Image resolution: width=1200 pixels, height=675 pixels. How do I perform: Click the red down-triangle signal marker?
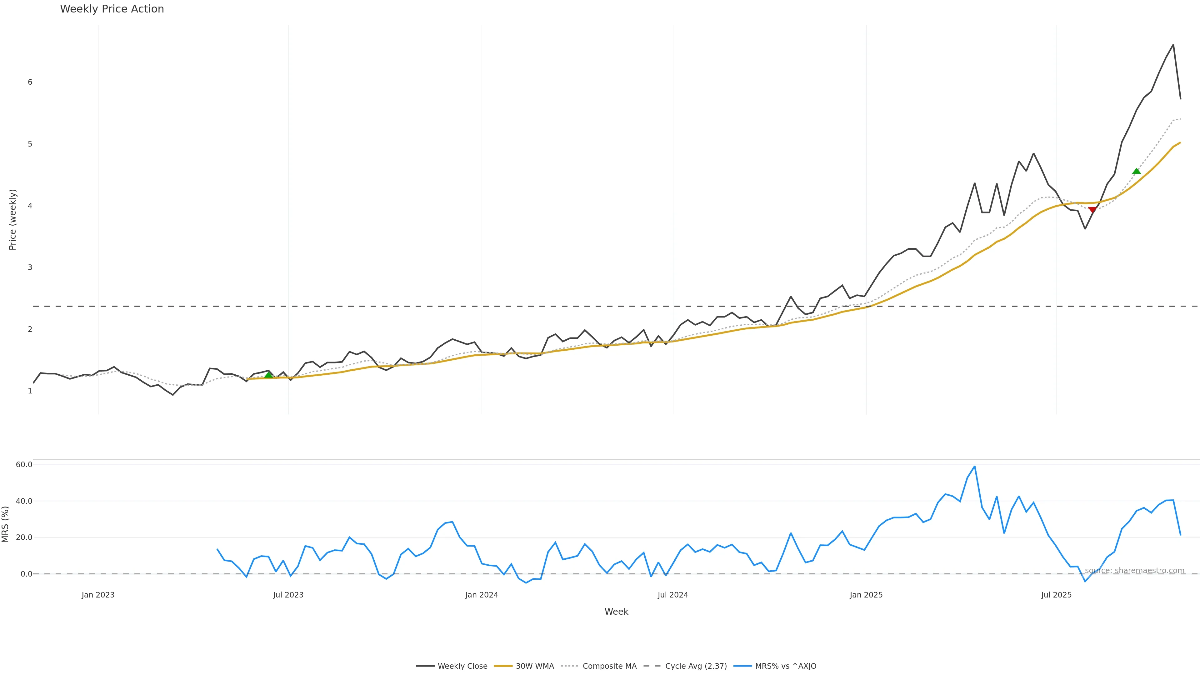[x=1092, y=210]
